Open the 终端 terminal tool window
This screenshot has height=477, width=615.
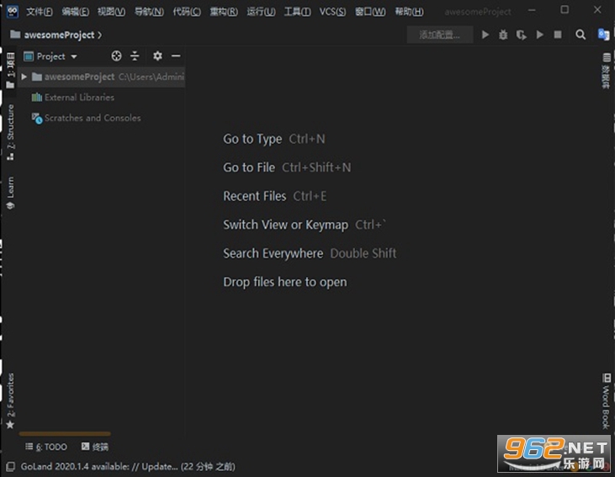click(95, 447)
